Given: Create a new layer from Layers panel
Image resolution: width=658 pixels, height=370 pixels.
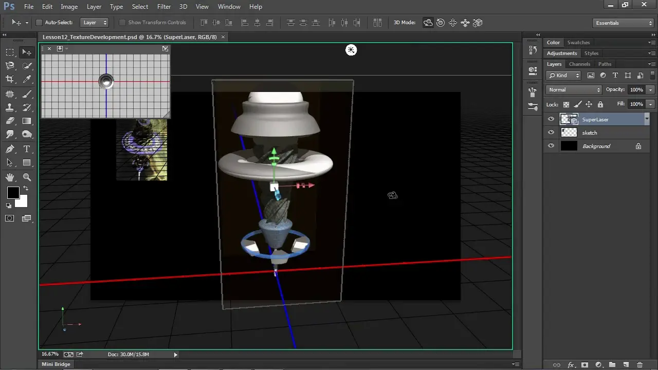Looking at the screenshot, I should (626, 365).
